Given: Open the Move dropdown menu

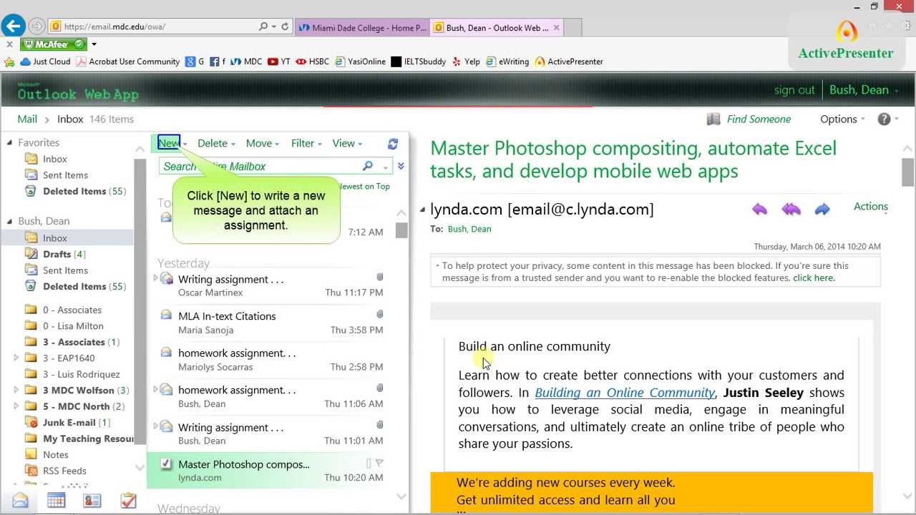Looking at the screenshot, I should pyautogui.click(x=262, y=143).
